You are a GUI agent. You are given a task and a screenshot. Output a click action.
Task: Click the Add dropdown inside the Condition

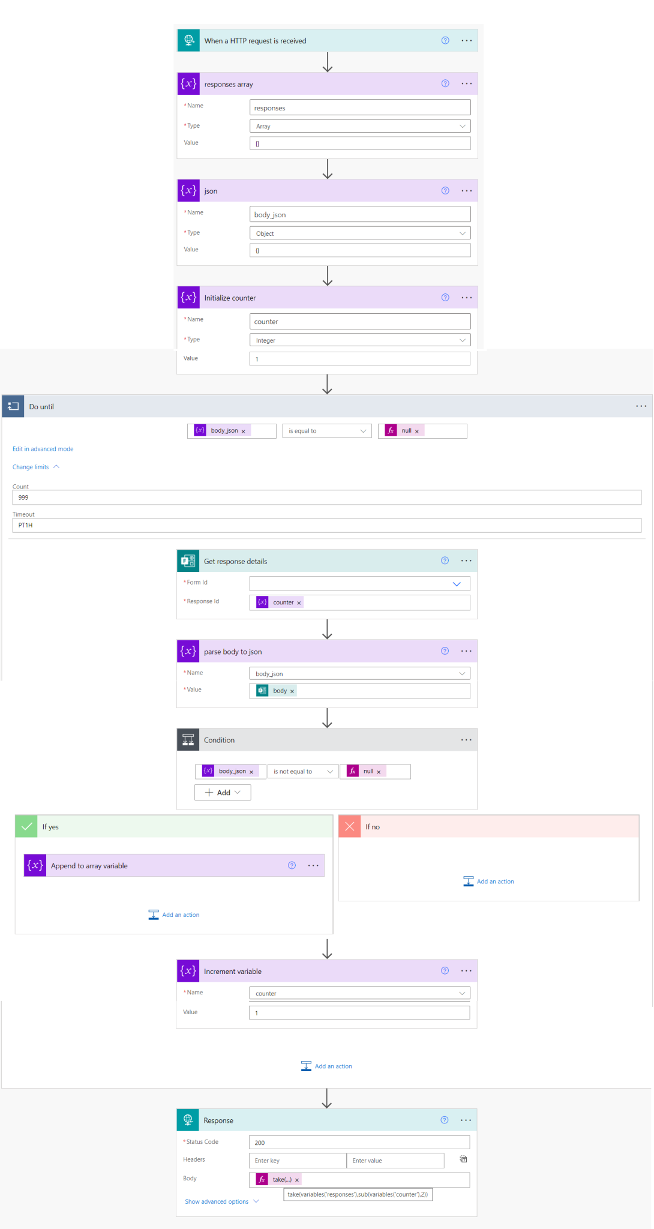(222, 792)
